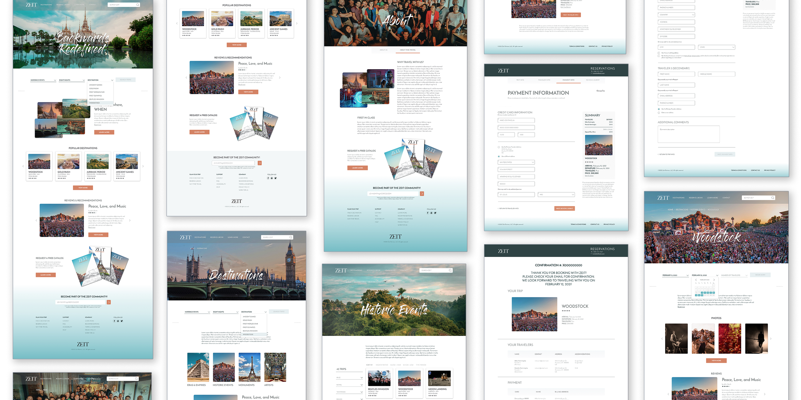The width and height of the screenshot is (801, 400).
Task: Click Twitter icon in About page footer
Action: point(435,213)
